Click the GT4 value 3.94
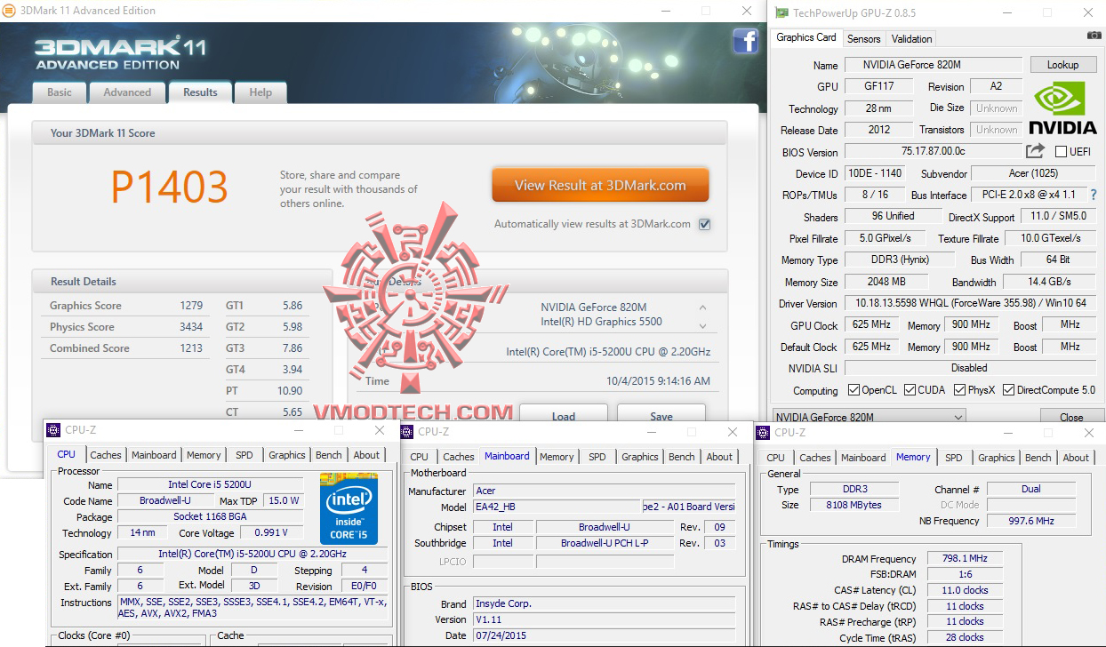 [x=293, y=370]
